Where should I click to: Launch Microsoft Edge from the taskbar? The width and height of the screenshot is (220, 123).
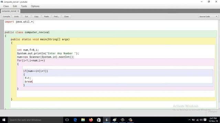(x=75, y=120)
